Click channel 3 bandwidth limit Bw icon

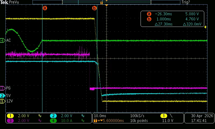pos(40,121)
